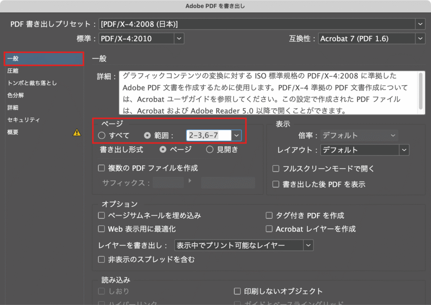The image size is (431, 305).
Task: Open the page range dropdown arrow
Action: pyautogui.click(x=237, y=135)
